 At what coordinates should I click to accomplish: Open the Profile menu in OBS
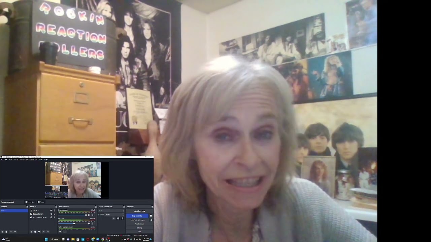22,160
